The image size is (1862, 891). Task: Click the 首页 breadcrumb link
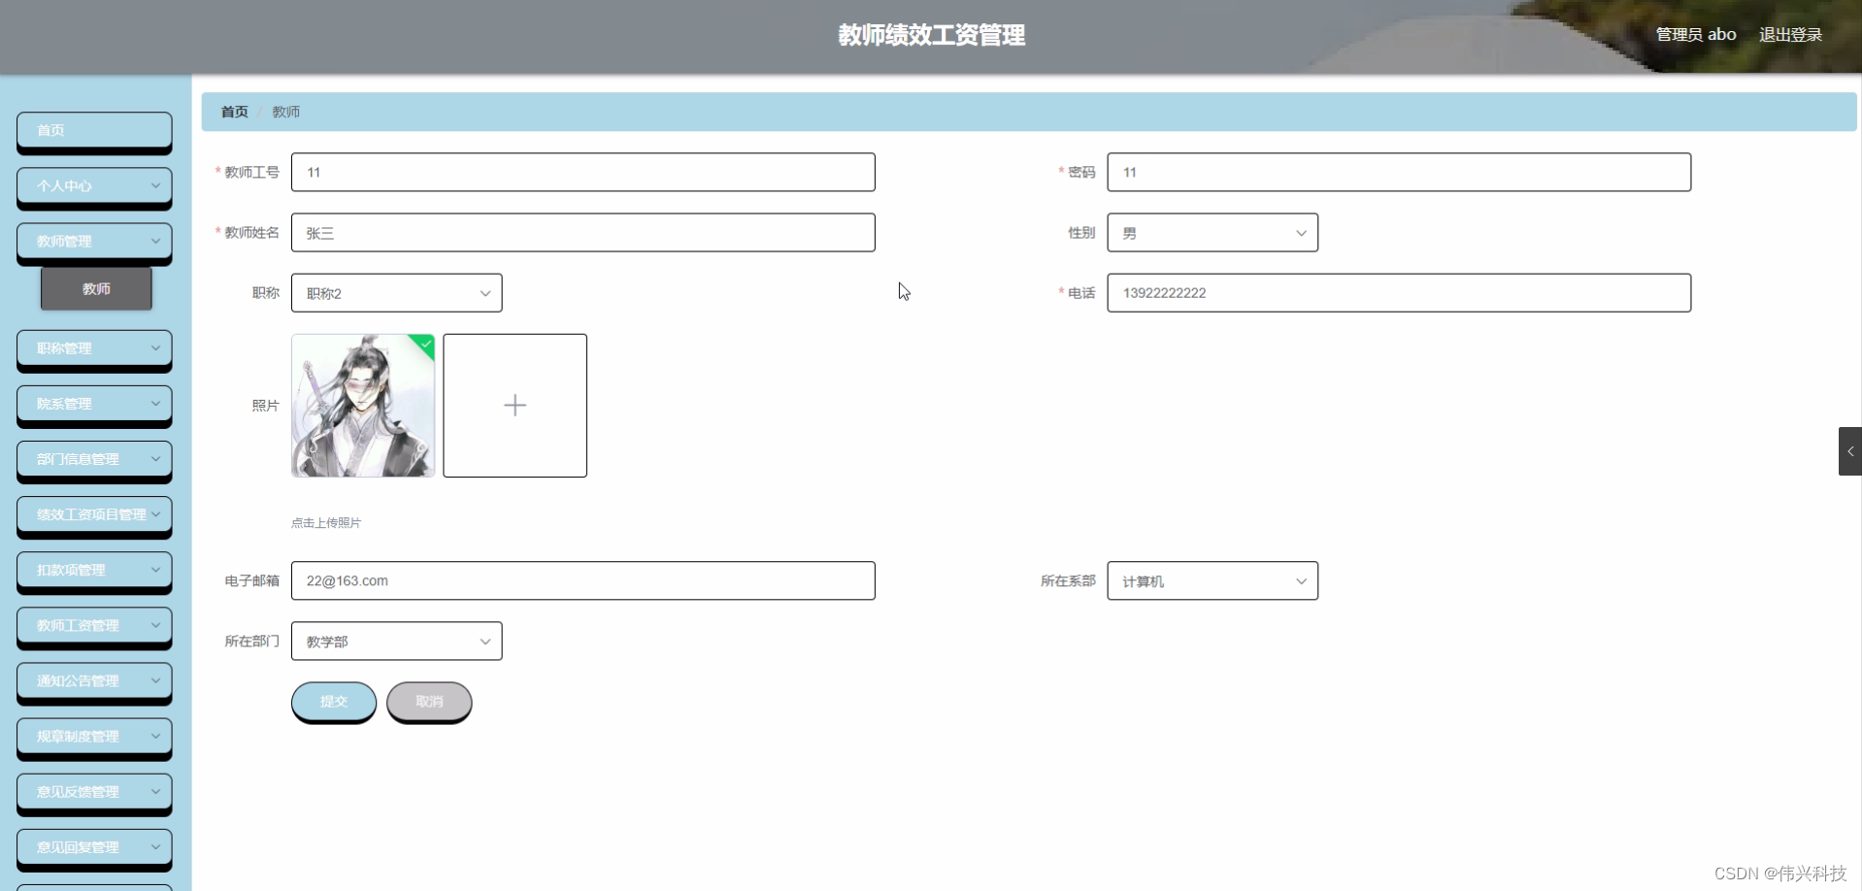[233, 112]
